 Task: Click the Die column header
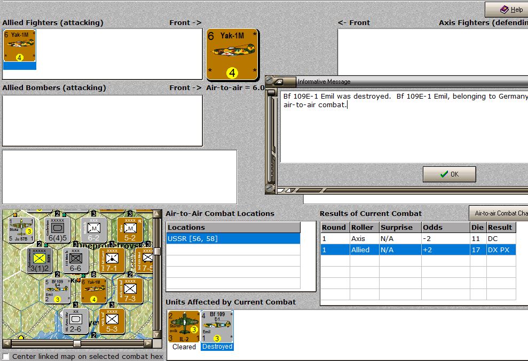[x=478, y=228]
